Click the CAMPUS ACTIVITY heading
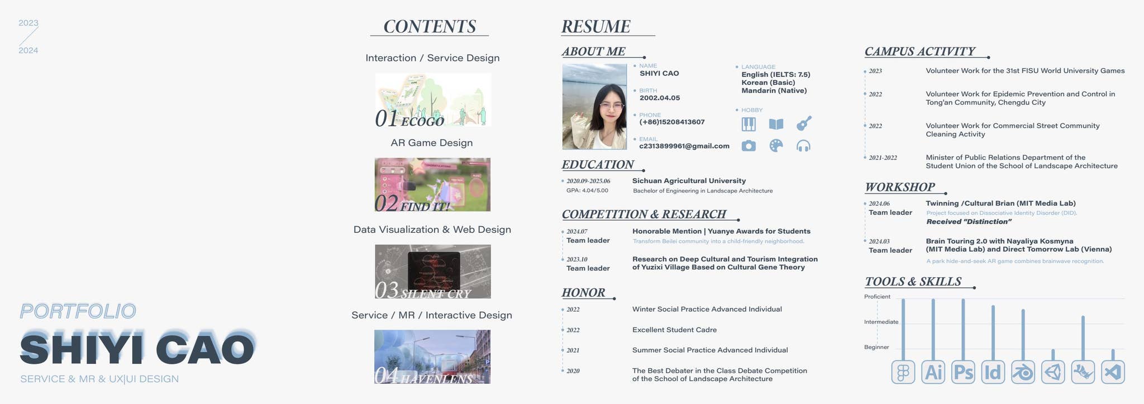The image size is (1144, 404). tap(920, 51)
